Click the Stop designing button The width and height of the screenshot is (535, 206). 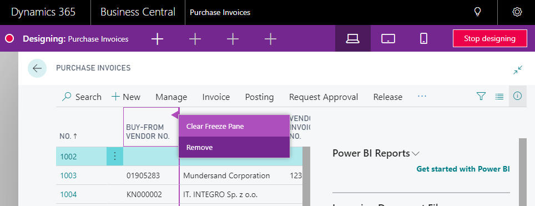click(489, 38)
